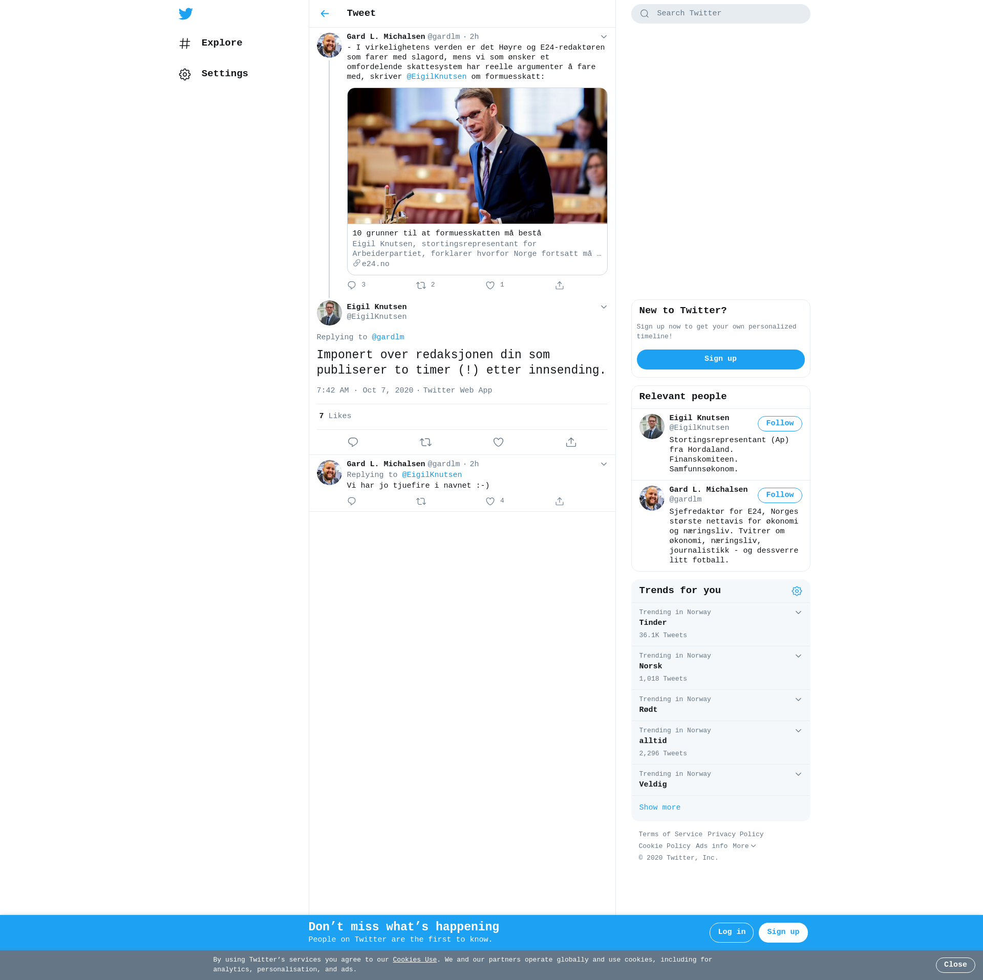Like 'Vi har jo tjuefire' tweet
Image resolution: width=983 pixels, height=980 pixels.
click(490, 502)
